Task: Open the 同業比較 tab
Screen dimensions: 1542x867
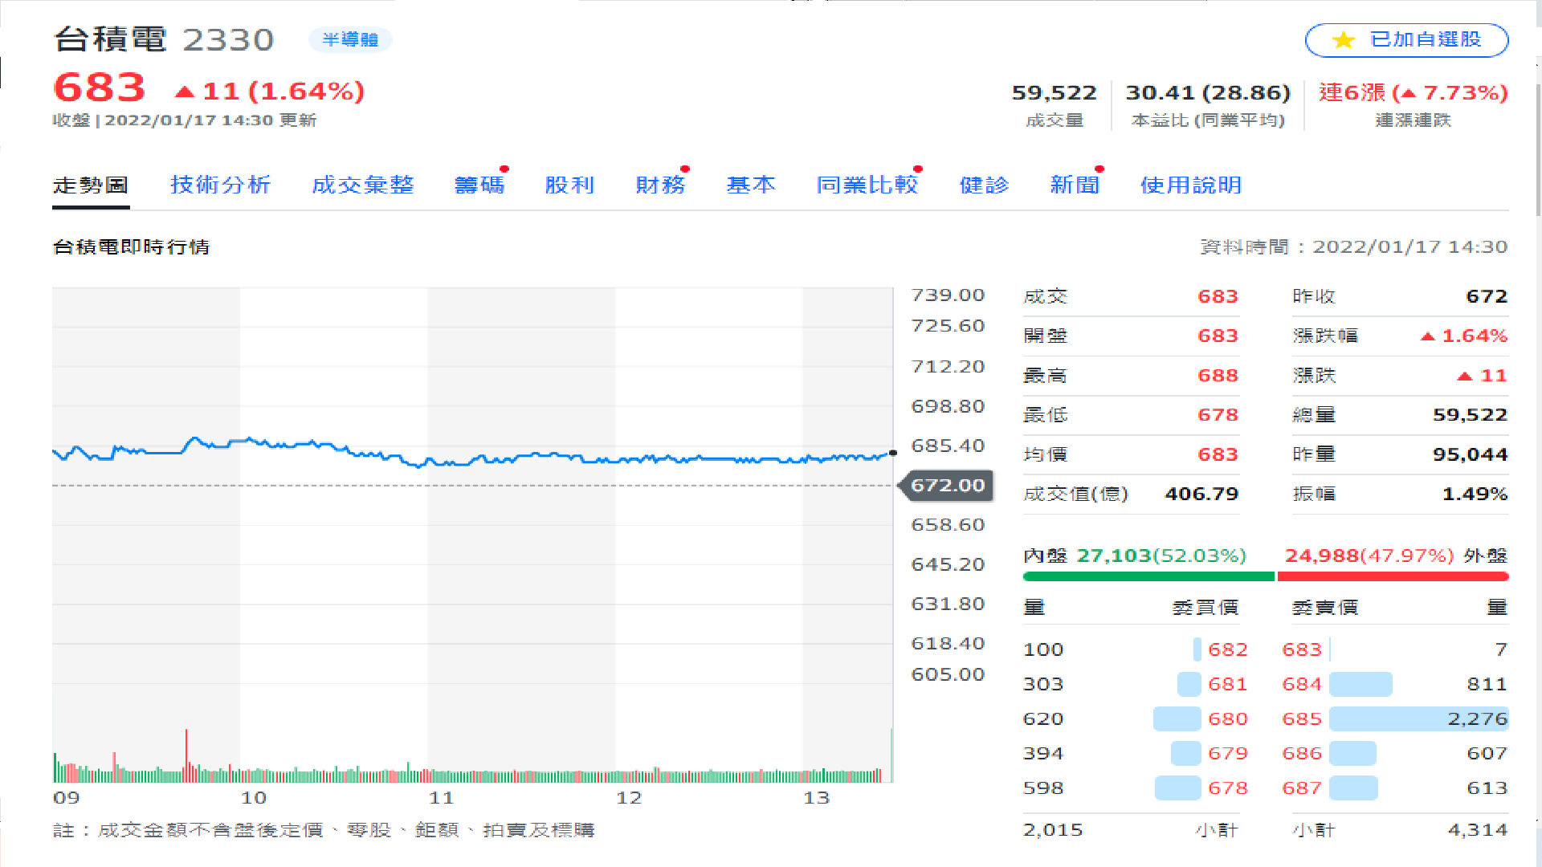Action: 867,185
